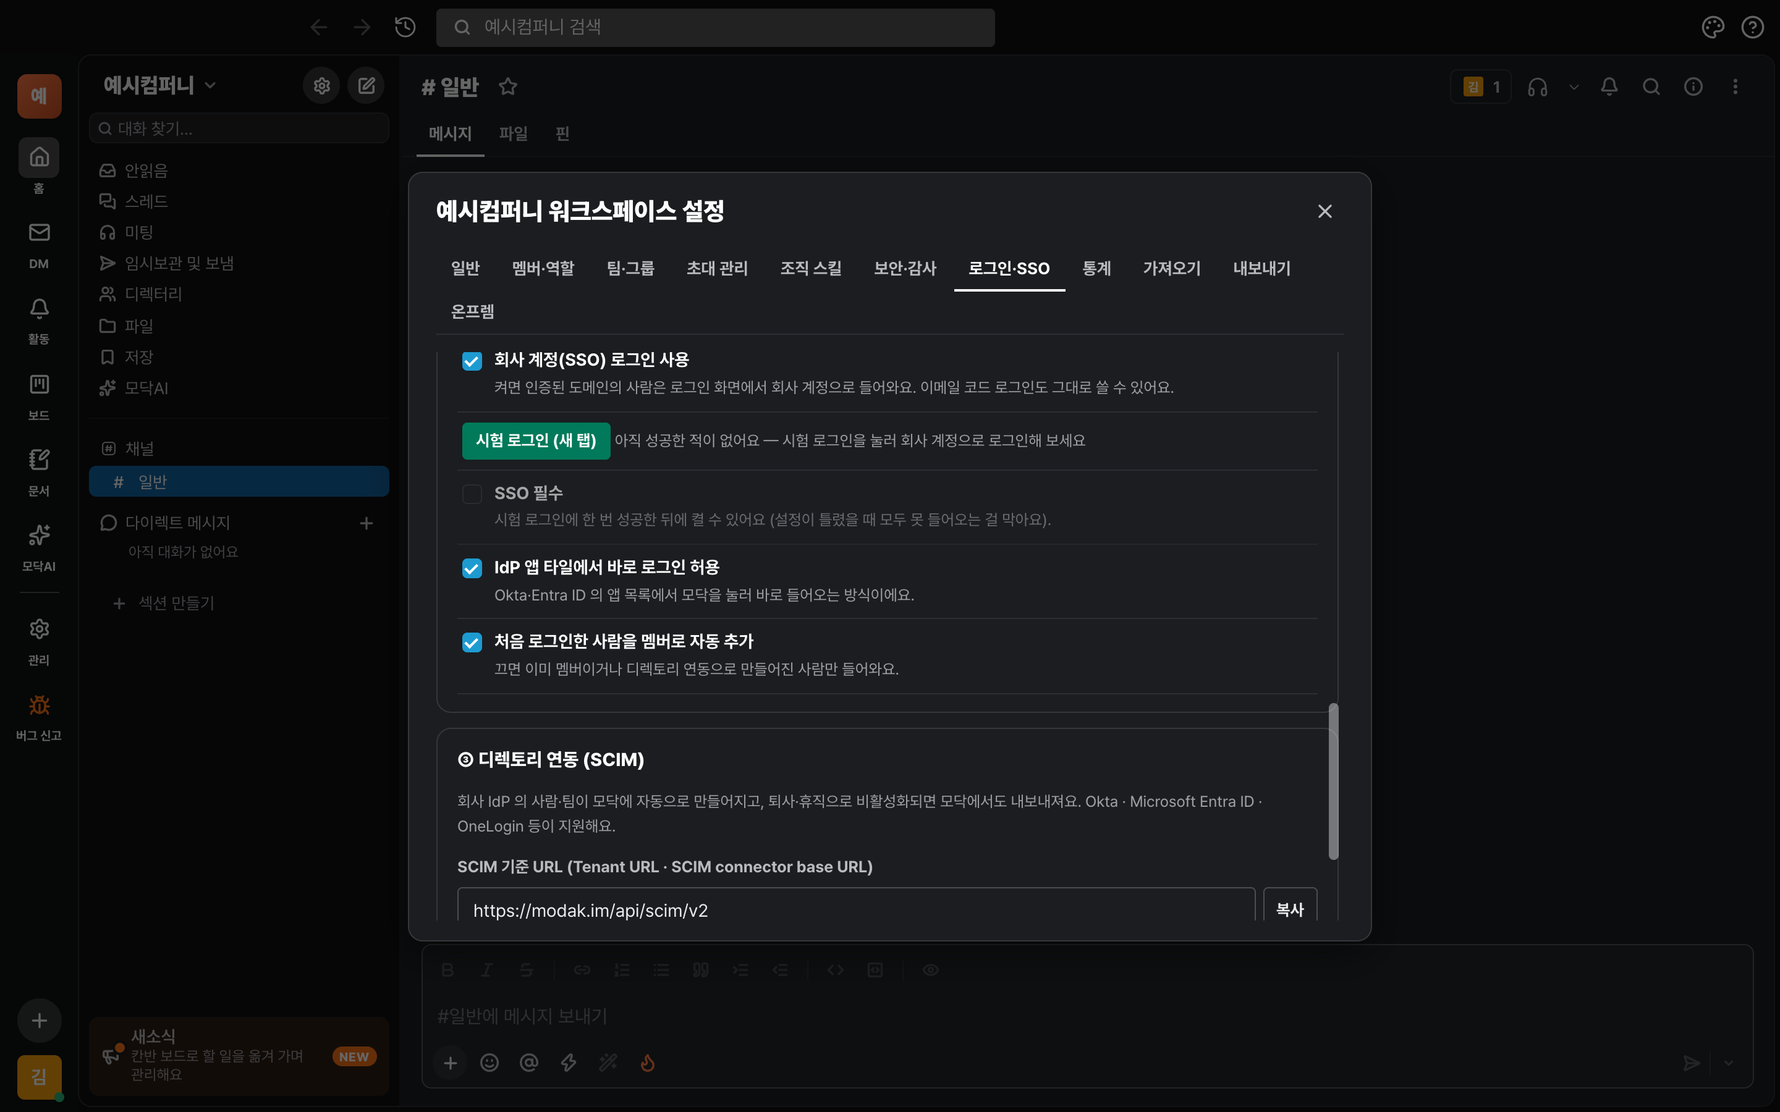Uncheck IdP 앱 타일에서 바로 로그인 허용
Image resolution: width=1780 pixels, height=1112 pixels.
point(472,568)
